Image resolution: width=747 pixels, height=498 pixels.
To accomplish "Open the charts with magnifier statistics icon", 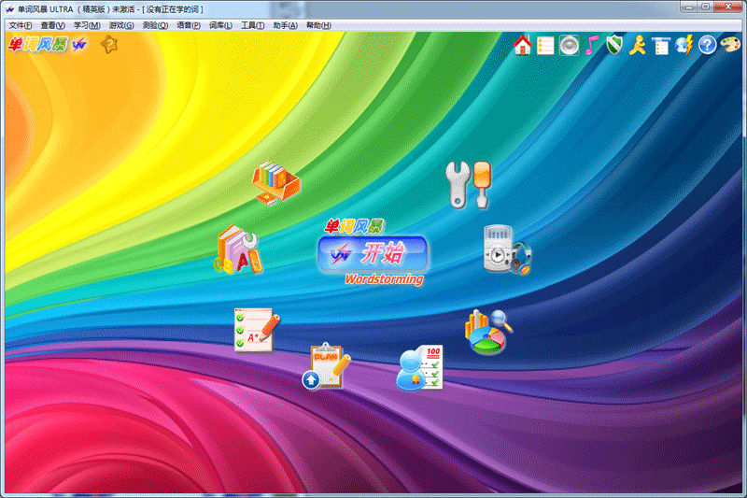I will tap(488, 332).
